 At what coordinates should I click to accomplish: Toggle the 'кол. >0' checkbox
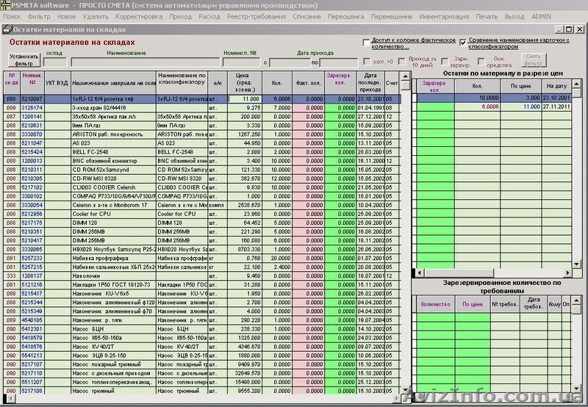click(x=367, y=62)
